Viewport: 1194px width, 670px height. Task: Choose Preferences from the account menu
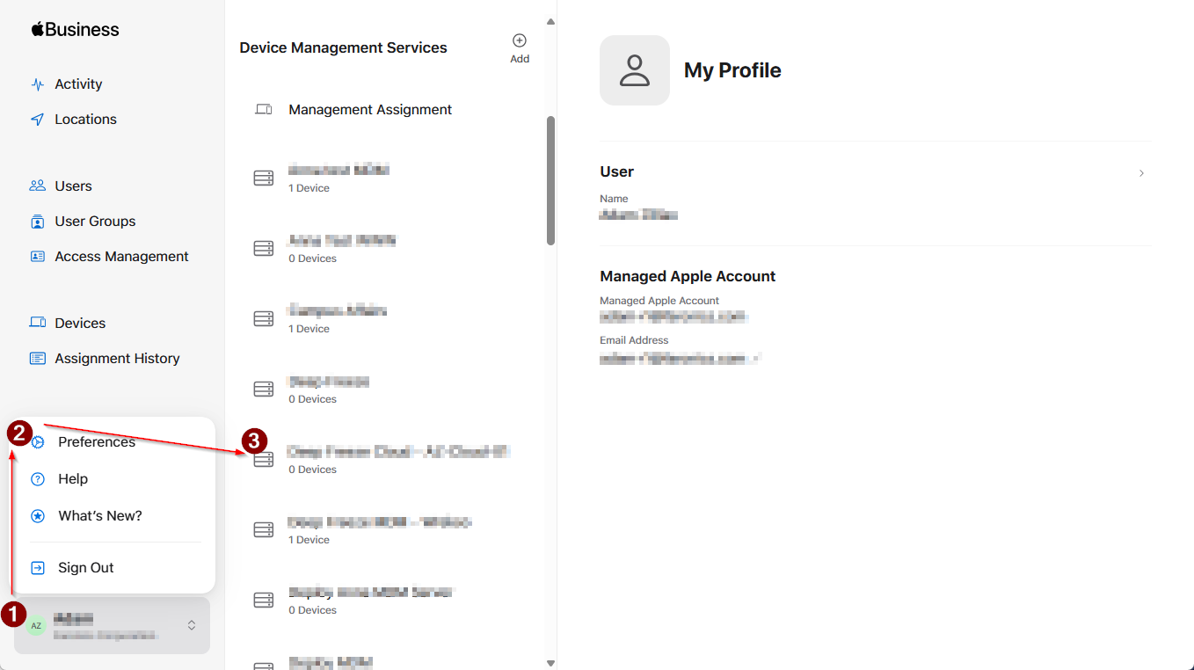coord(97,442)
